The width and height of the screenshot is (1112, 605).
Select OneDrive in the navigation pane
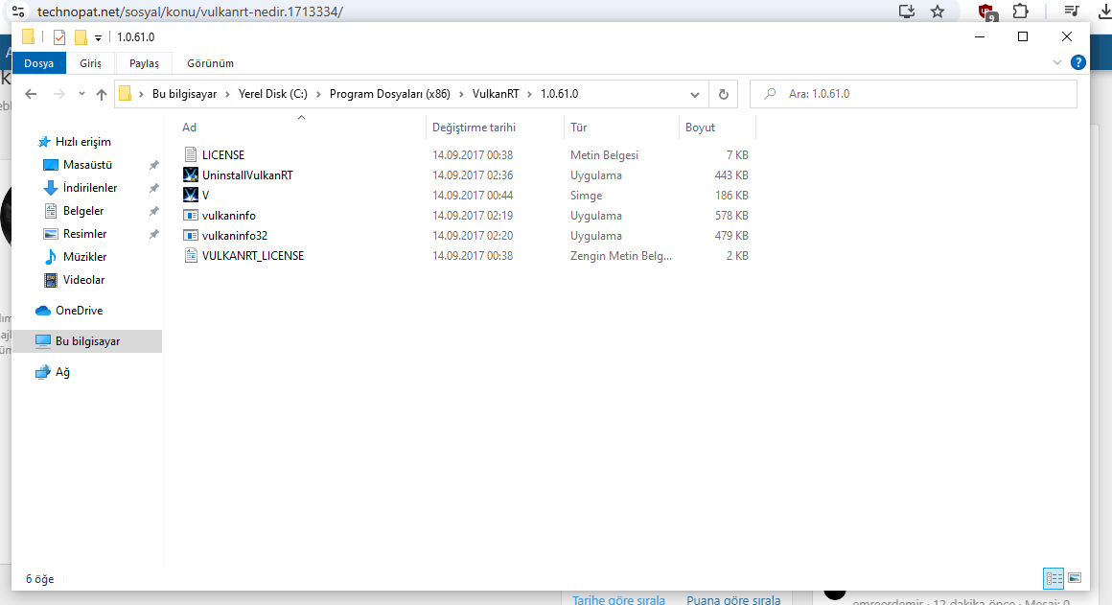pos(79,310)
